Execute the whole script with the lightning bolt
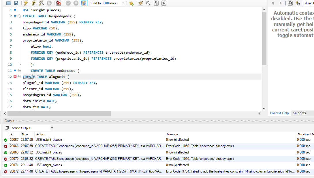Image resolution: width=314 pixels, height=178 pixels. click(x=26, y=3)
